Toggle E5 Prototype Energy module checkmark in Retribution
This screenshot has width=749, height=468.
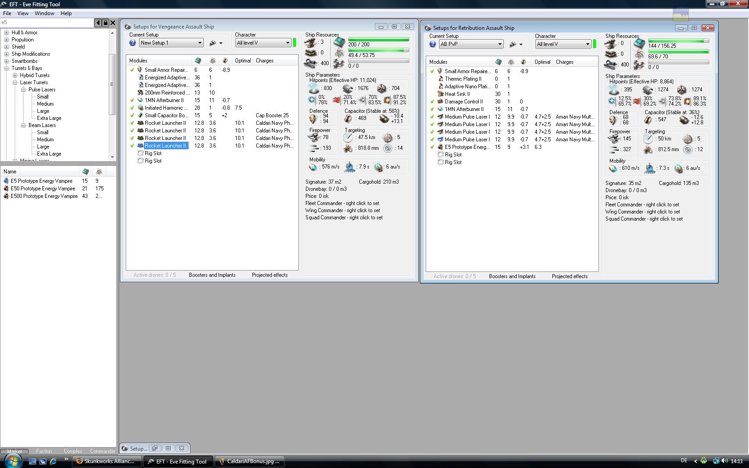[432, 147]
